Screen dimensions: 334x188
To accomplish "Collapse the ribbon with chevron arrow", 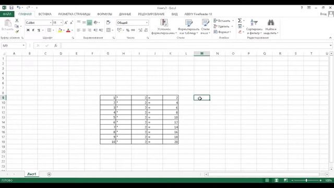I will [x=330, y=38].
